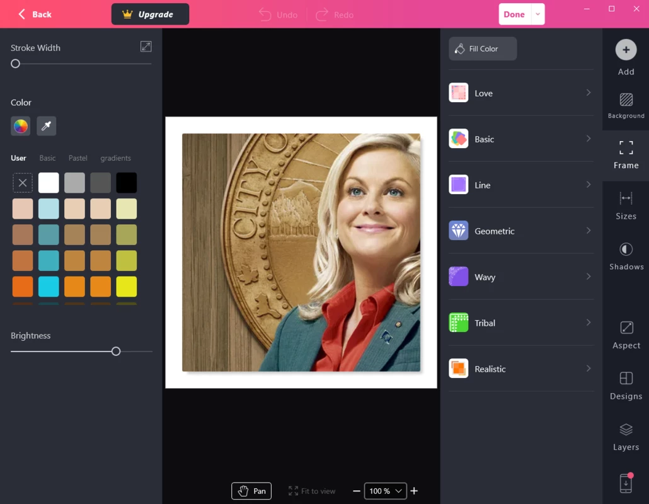Click the Wavy frame category icon
Viewport: 649px width, 504px height.
pos(459,277)
